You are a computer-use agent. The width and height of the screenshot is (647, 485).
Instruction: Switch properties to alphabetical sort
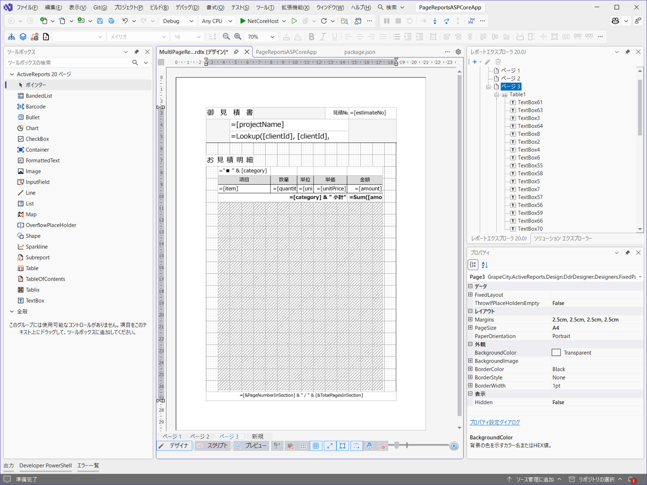tap(485, 265)
